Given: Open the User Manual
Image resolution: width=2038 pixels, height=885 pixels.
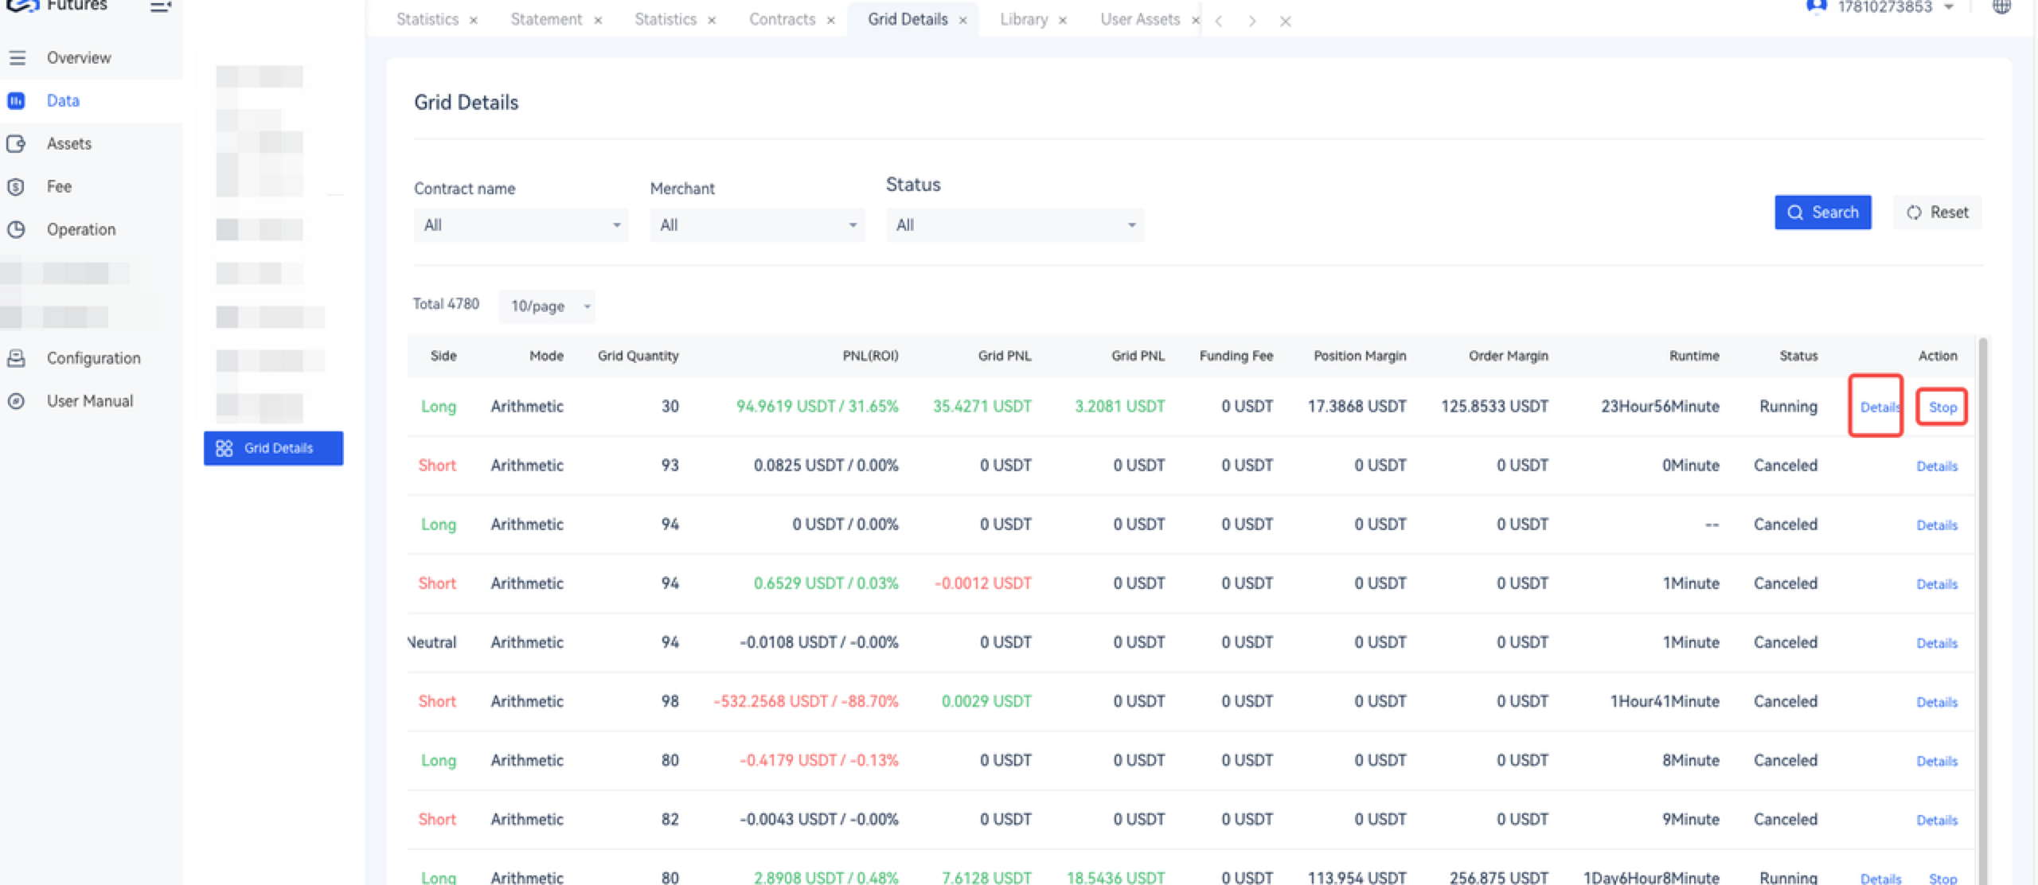Looking at the screenshot, I should coord(89,401).
